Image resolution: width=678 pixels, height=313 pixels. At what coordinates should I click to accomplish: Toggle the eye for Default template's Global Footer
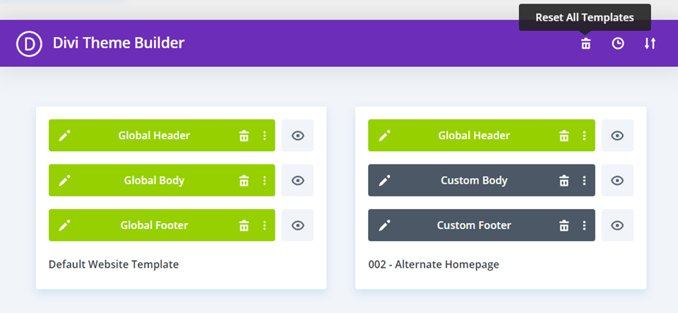tap(297, 226)
